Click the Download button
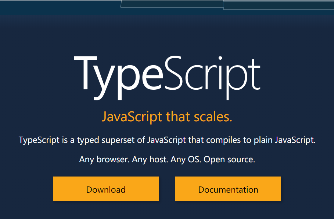This screenshot has width=334, height=219. coord(106,189)
